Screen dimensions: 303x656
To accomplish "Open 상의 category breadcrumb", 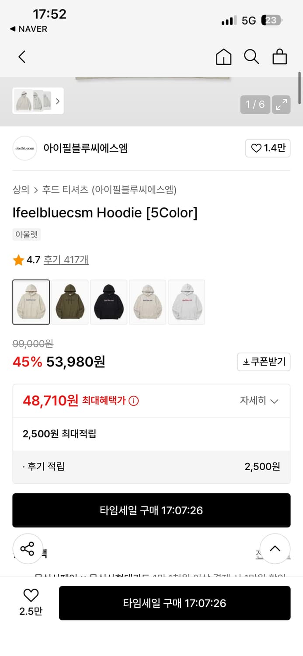I will [x=21, y=189].
